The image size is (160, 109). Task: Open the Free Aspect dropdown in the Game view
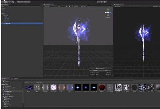(122, 6)
